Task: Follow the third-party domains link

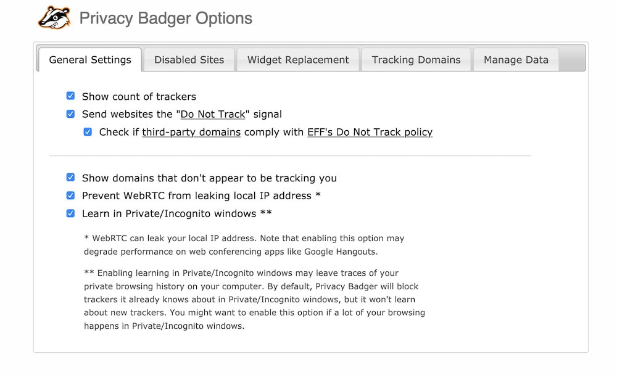Action: pyautogui.click(x=191, y=132)
